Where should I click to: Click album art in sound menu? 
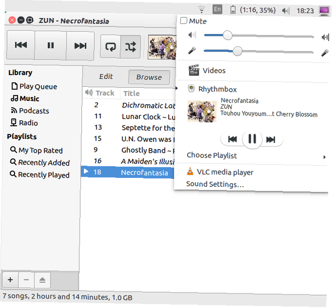point(202,111)
